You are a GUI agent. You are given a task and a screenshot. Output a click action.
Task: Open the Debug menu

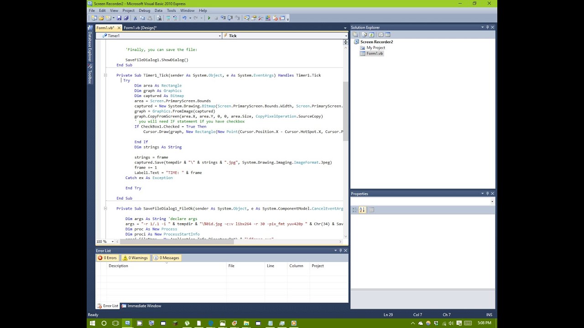point(144,10)
